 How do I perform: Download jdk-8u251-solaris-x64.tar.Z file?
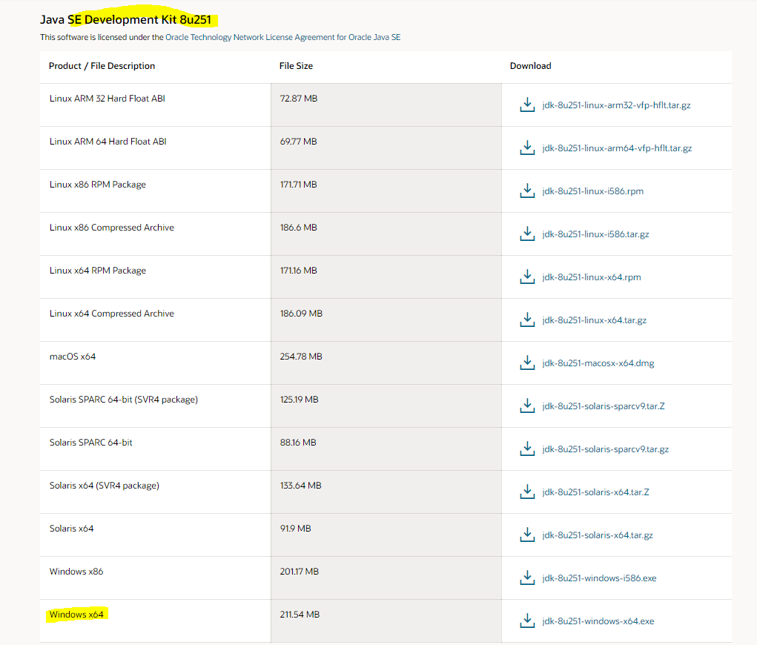tap(596, 492)
